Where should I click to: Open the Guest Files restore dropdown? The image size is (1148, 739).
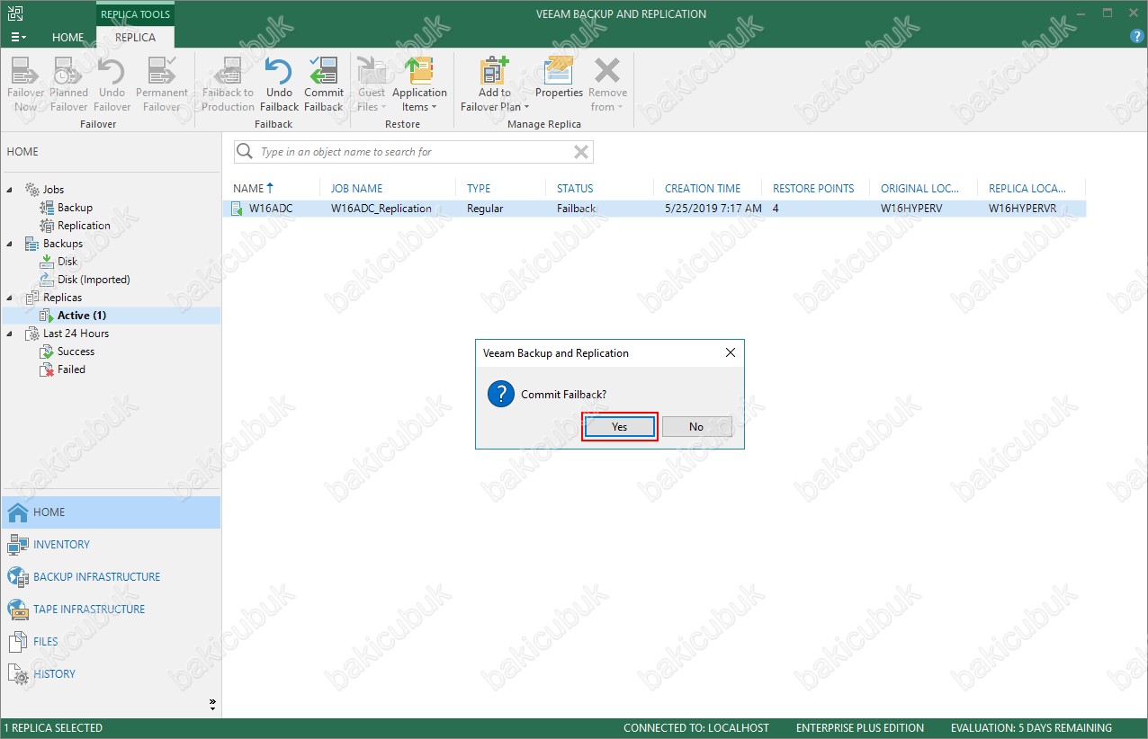coord(372,84)
